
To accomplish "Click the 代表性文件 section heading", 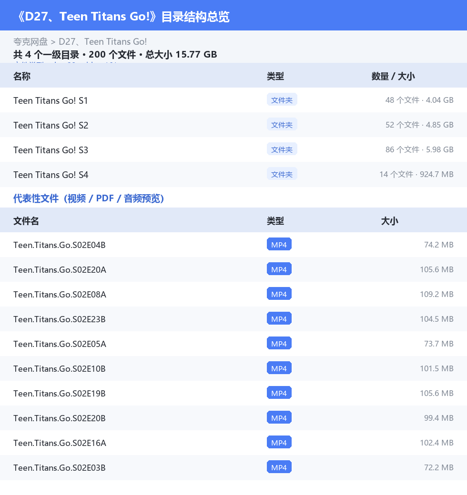I will [89, 198].
